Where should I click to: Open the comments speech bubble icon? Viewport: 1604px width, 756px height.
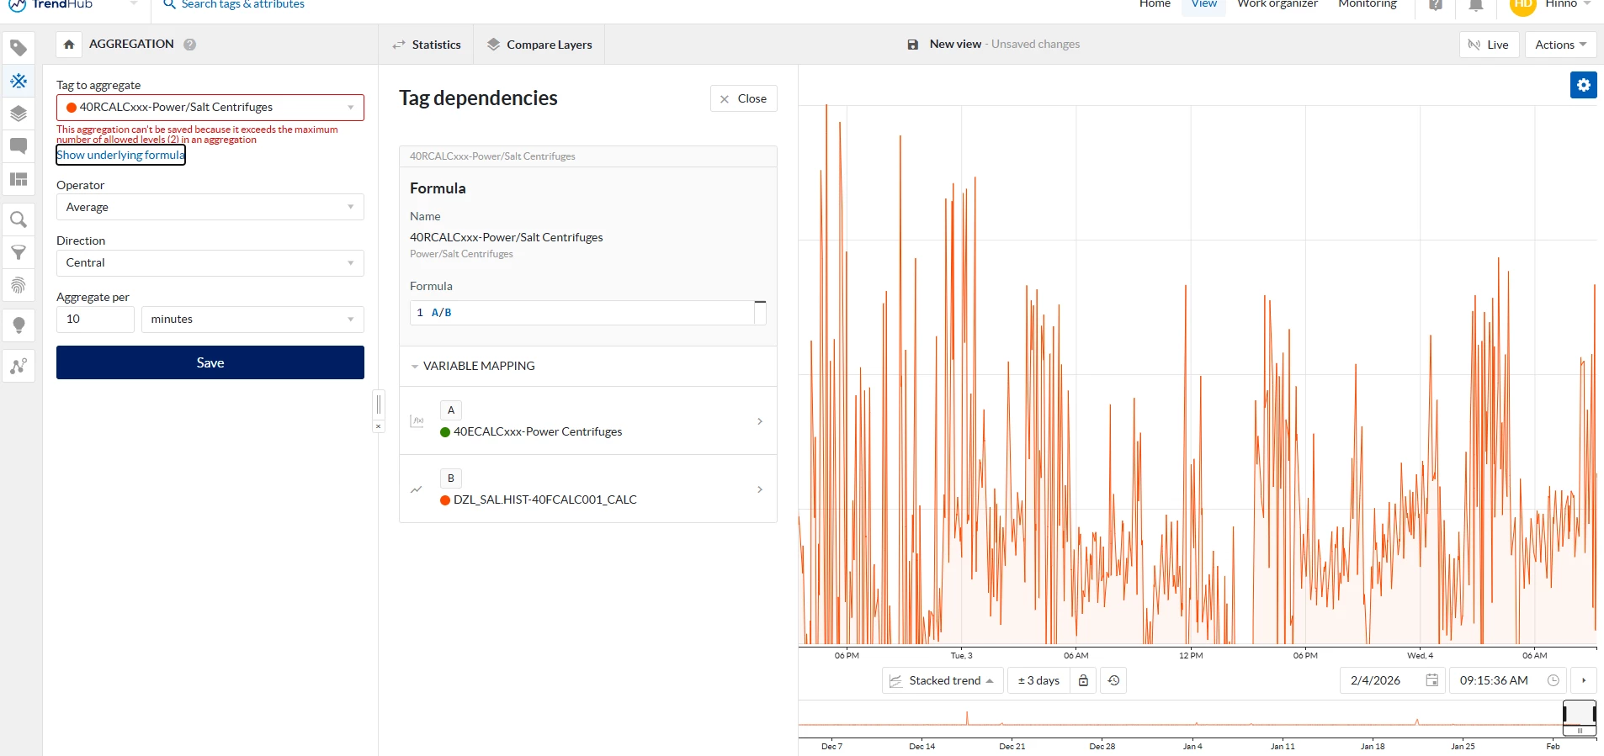(x=19, y=146)
